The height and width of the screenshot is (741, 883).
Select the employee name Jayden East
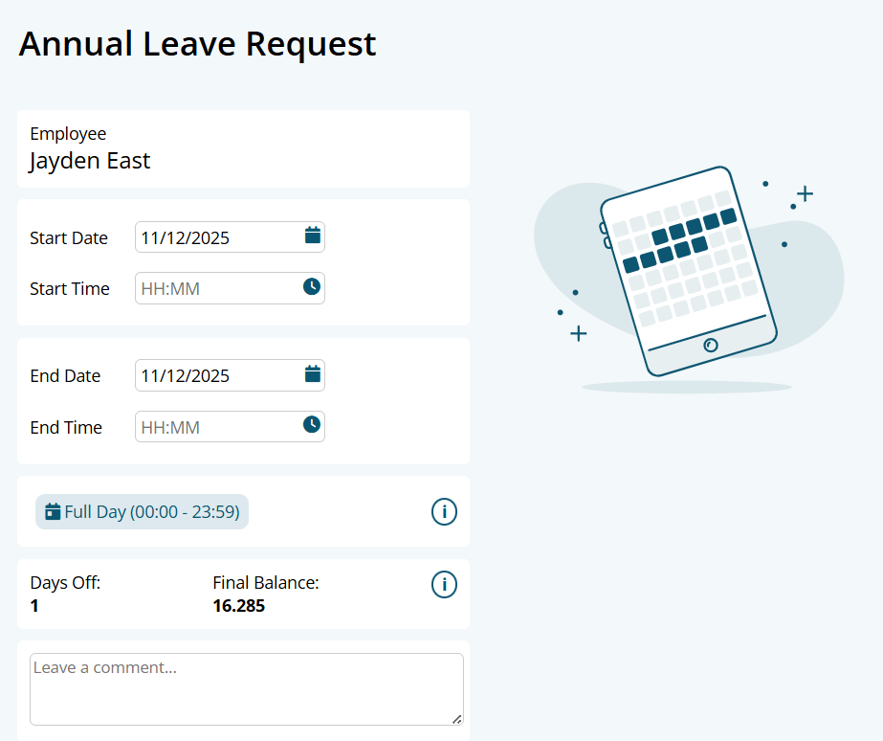click(x=90, y=161)
